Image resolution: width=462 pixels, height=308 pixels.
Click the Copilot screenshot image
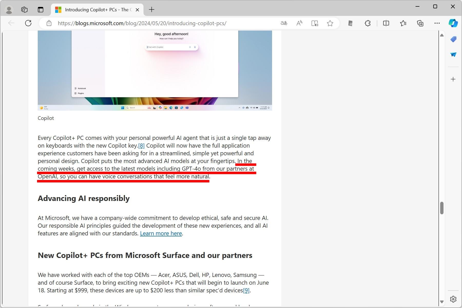coord(155,71)
